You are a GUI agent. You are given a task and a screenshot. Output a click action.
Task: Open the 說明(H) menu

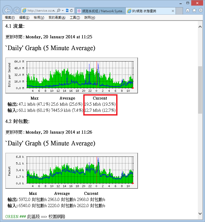(x=89, y=18)
